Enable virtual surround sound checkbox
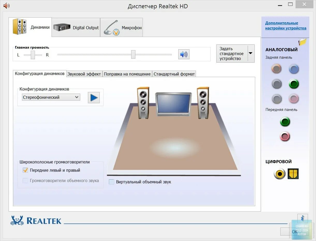 point(112,182)
